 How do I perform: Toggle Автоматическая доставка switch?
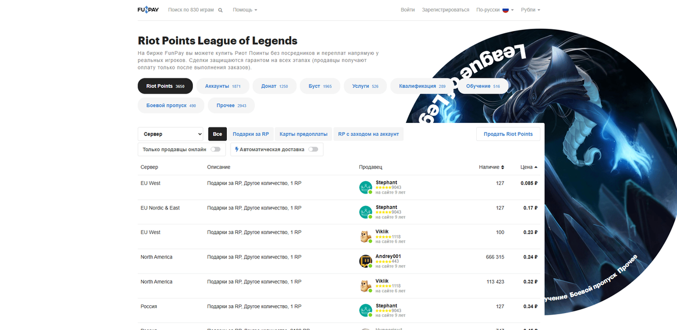[x=313, y=149]
